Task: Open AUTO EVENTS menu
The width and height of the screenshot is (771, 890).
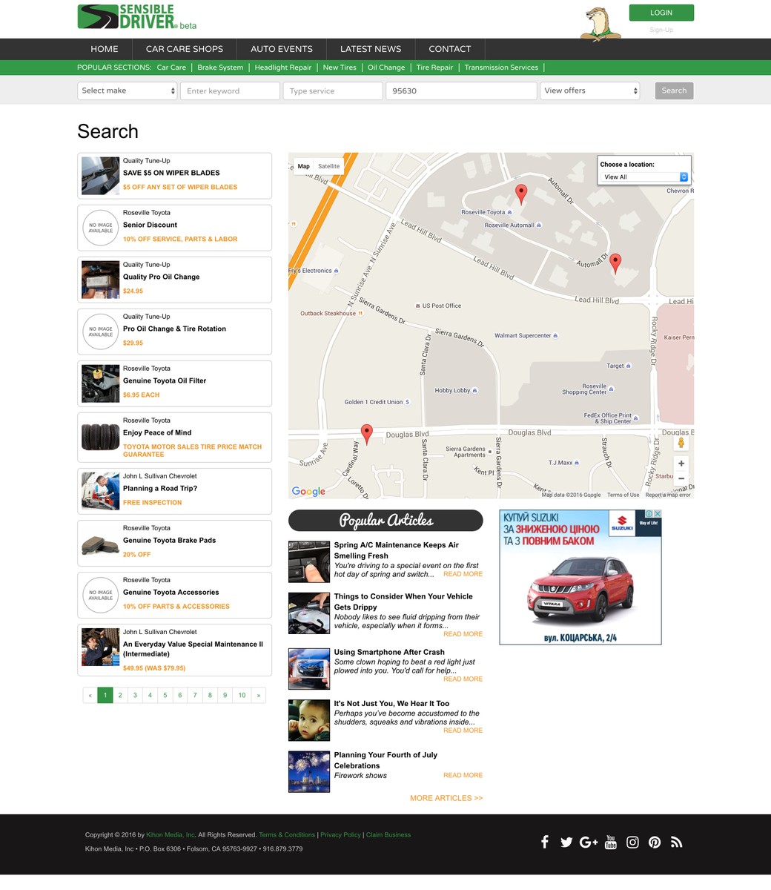Action: (x=282, y=49)
